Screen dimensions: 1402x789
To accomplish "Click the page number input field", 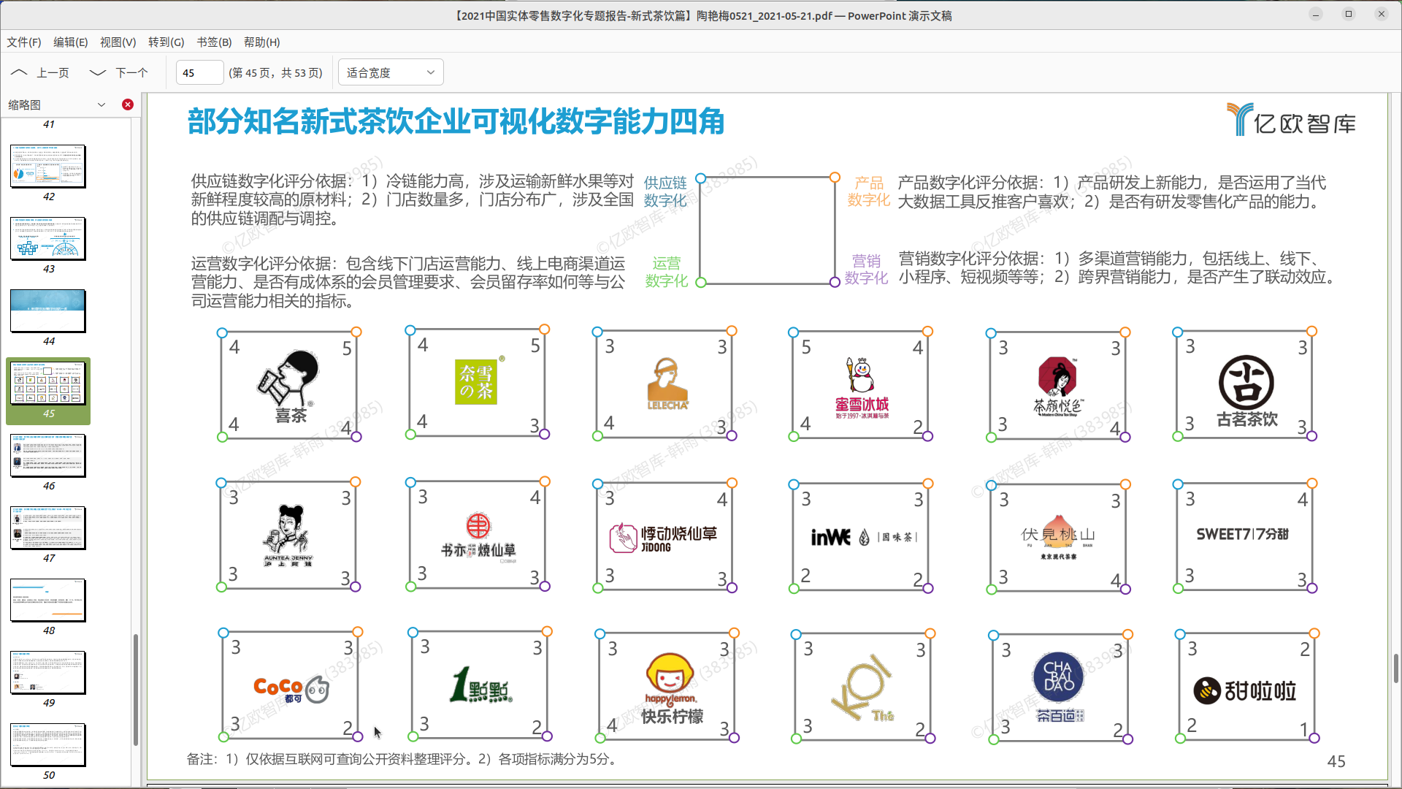I will pyautogui.click(x=199, y=72).
